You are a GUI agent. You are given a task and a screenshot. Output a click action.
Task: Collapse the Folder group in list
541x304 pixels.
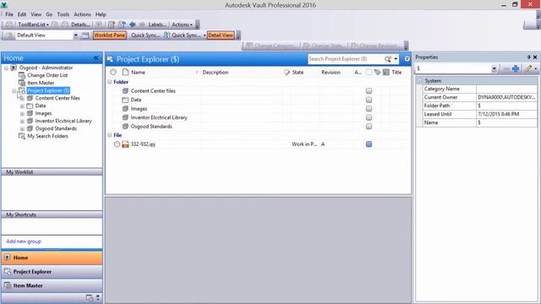[110, 82]
